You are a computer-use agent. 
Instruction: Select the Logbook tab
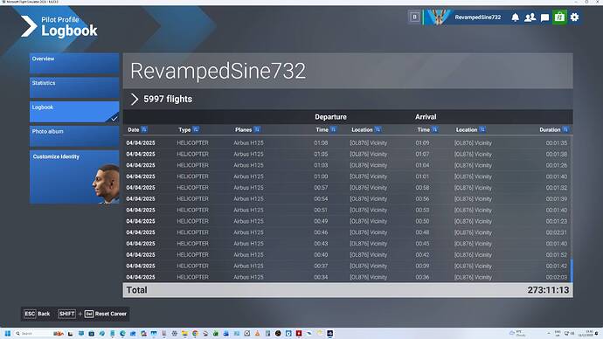74,112
